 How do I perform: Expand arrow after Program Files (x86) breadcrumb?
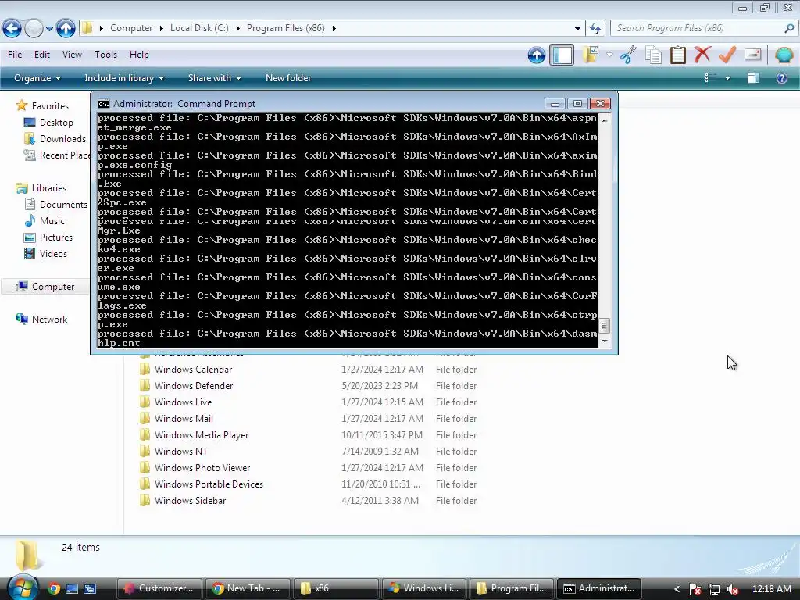point(334,29)
